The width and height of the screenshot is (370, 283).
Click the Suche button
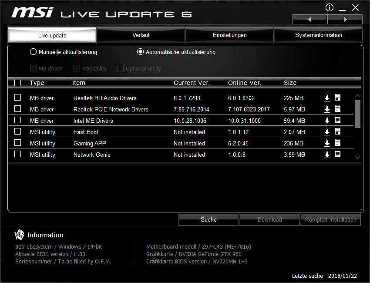click(209, 219)
